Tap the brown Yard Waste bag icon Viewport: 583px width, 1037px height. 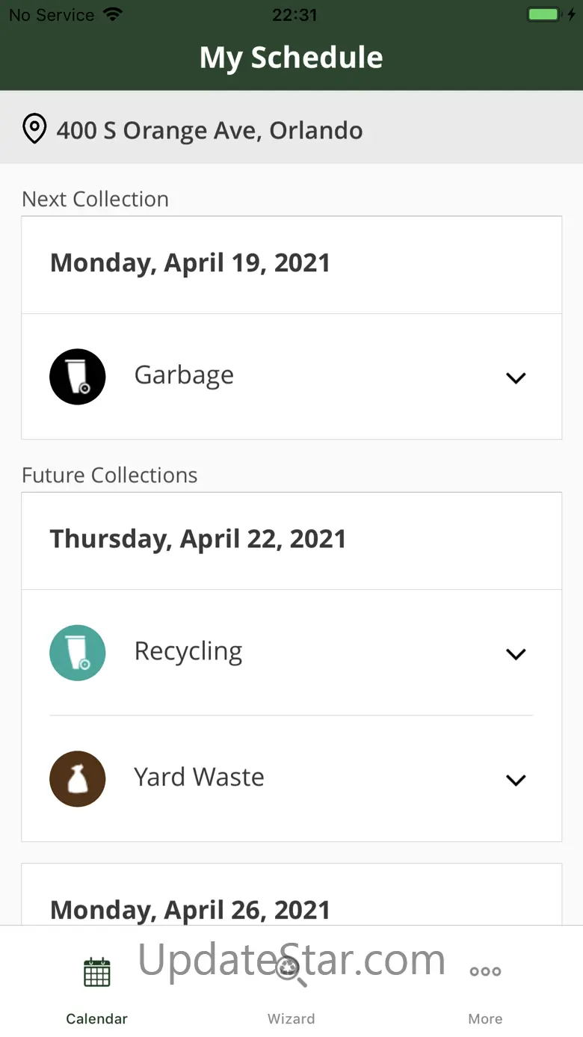[x=78, y=779]
